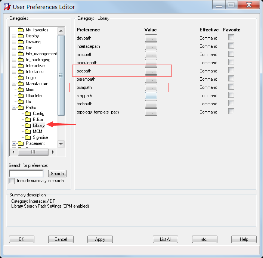Select the Editor folder under Paths
Viewport: 263px width, 258px height.
[34, 119]
